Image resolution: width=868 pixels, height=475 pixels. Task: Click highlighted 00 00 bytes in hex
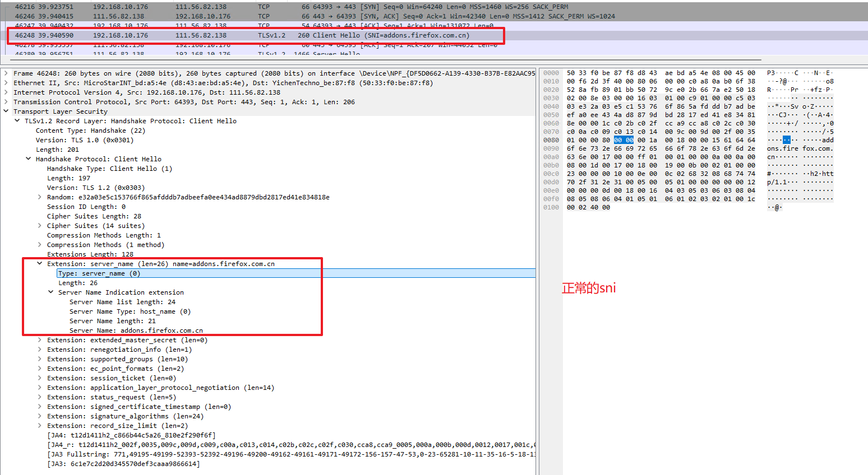click(624, 140)
